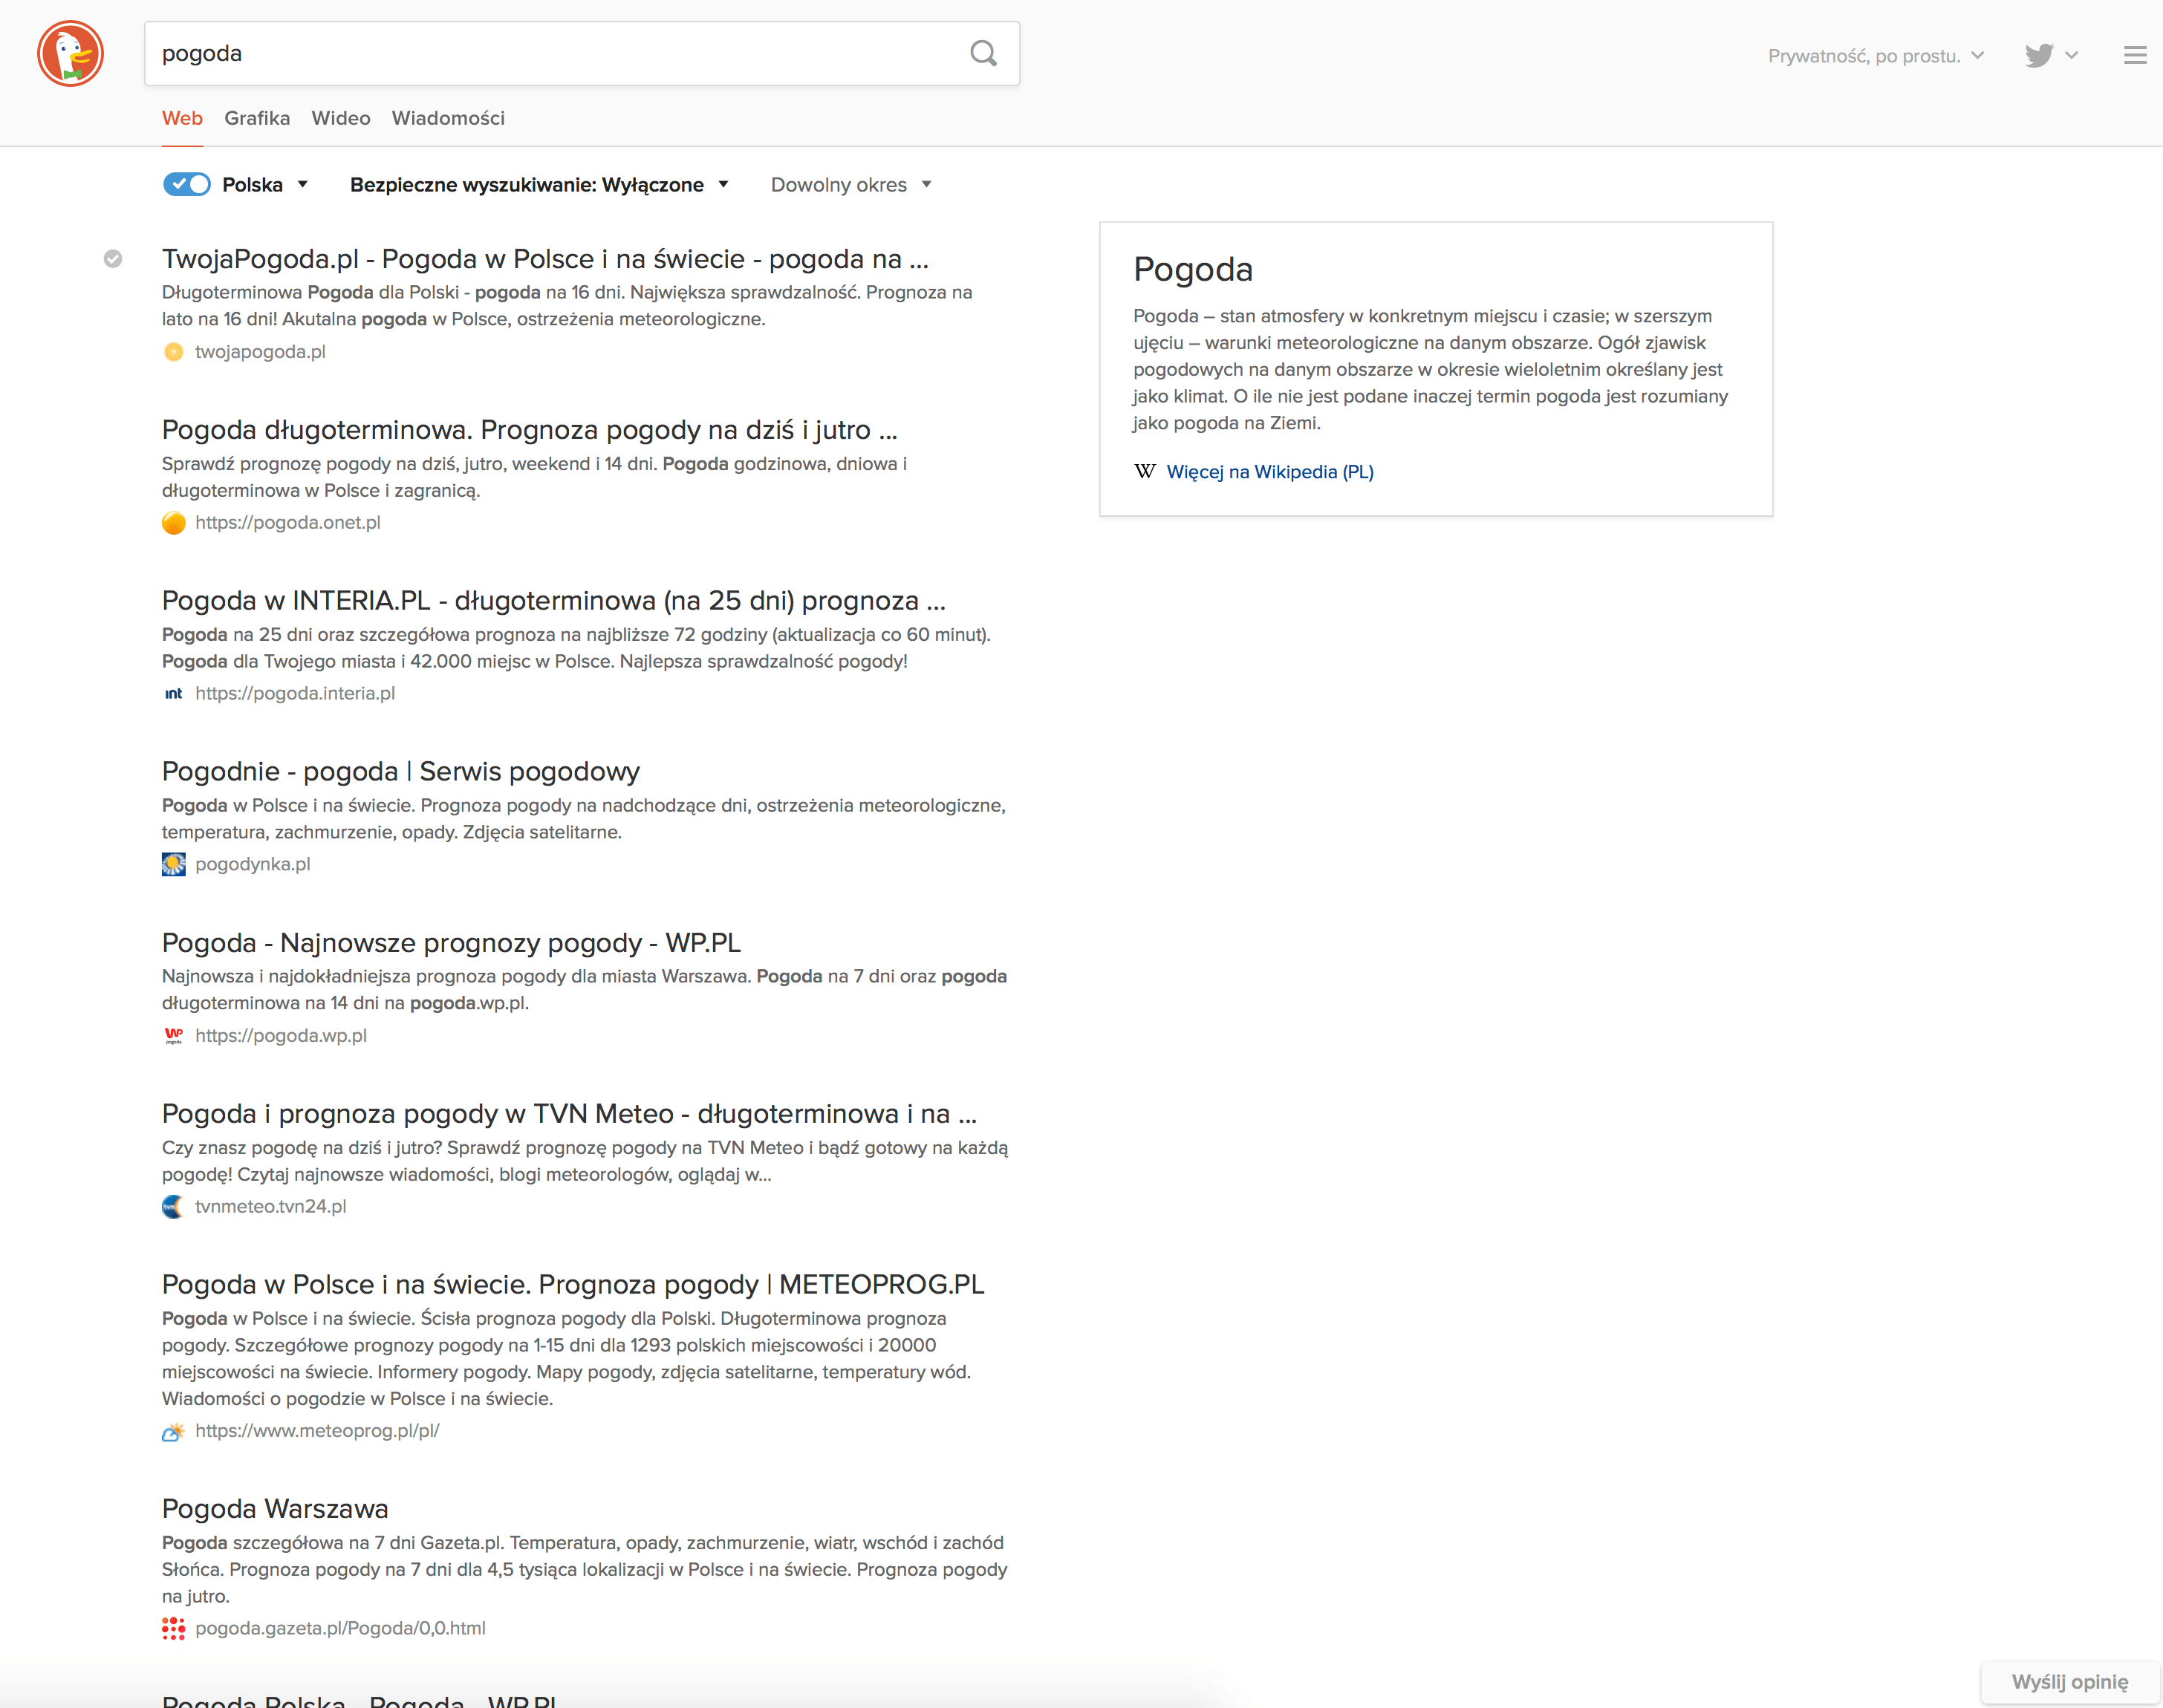
Task: Click the pogoda.gazeta.pl/Pogoda/0,0.html URL
Action: pyautogui.click(x=340, y=1629)
